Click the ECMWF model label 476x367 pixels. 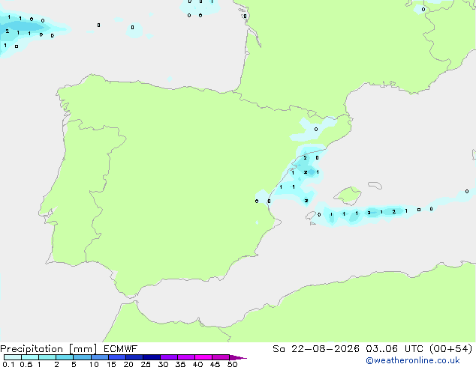tap(121, 349)
